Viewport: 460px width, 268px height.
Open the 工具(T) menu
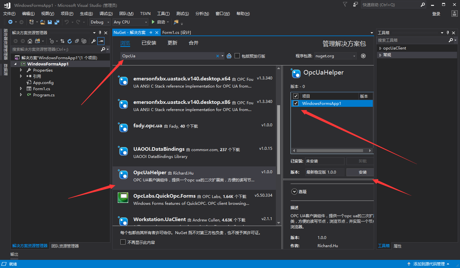163,13
